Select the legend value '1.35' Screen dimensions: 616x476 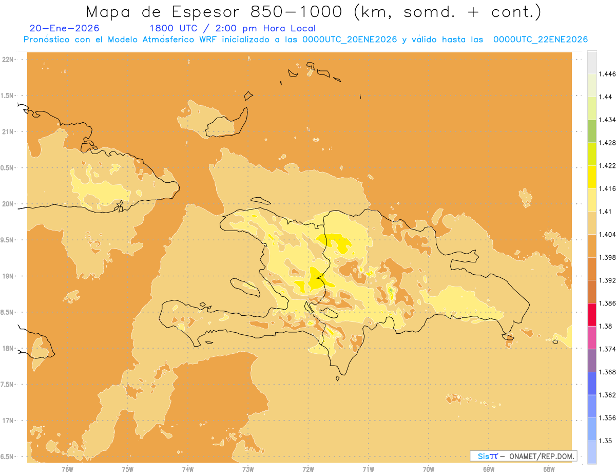pyautogui.click(x=606, y=441)
